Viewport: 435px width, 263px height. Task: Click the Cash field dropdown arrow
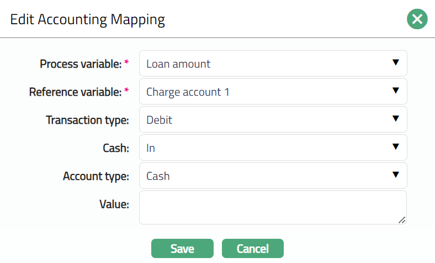(395, 147)
